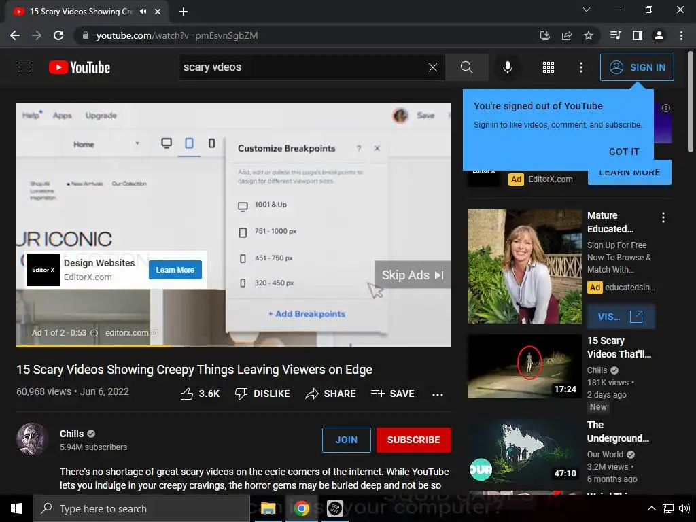Open the media control icon in Chrome toolbar

[615, 35]
